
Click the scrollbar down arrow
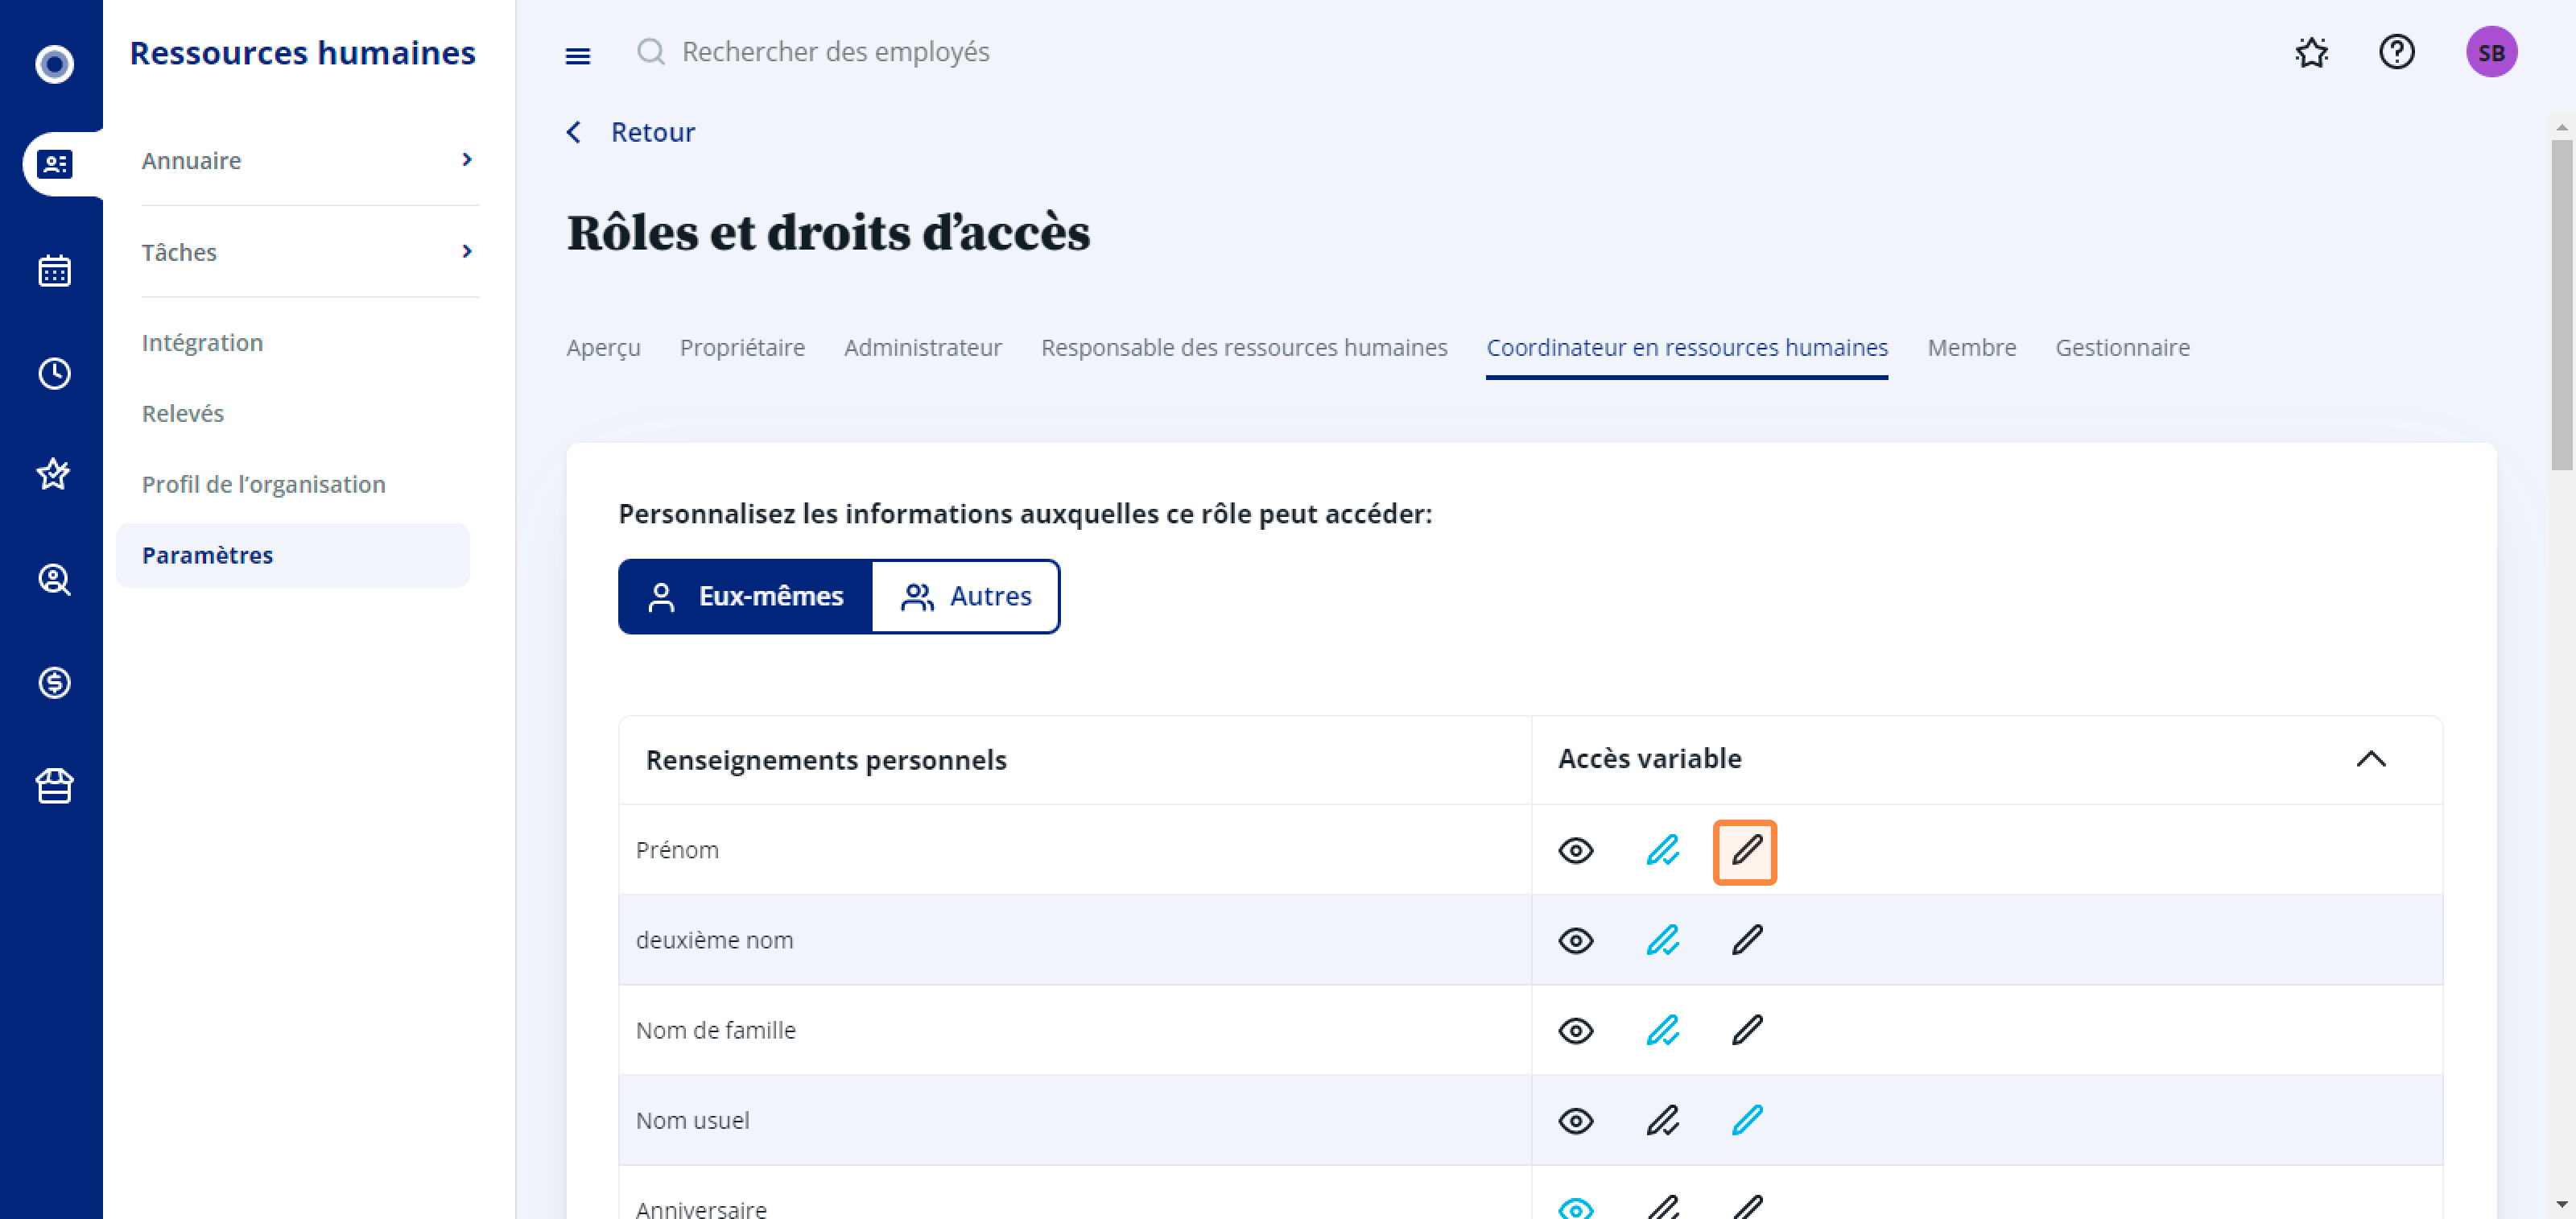click(x=2561, y=1204)
